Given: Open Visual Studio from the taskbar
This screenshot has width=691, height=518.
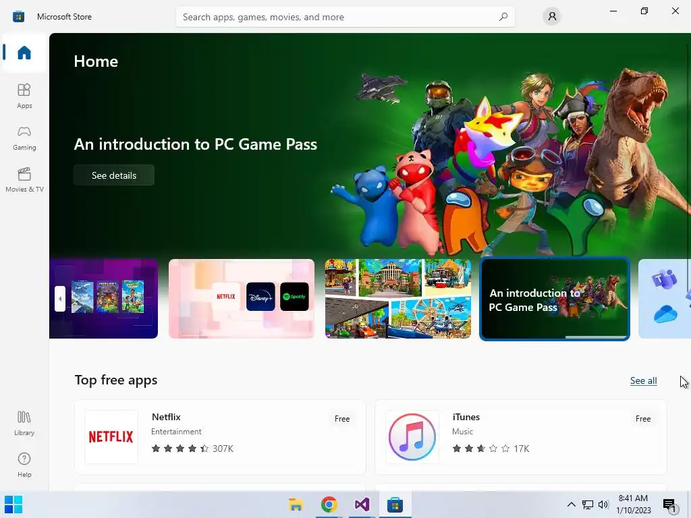Looking at the screenshot, I should pos(362,505).
